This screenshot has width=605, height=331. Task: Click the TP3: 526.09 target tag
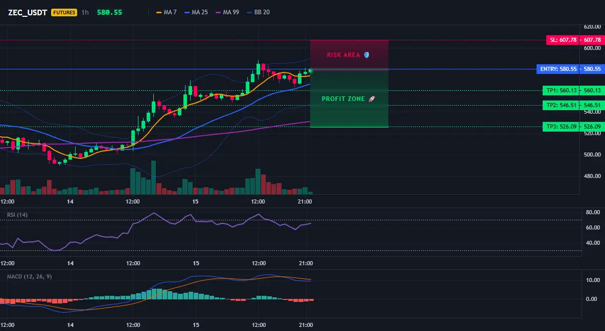point(561,126)
